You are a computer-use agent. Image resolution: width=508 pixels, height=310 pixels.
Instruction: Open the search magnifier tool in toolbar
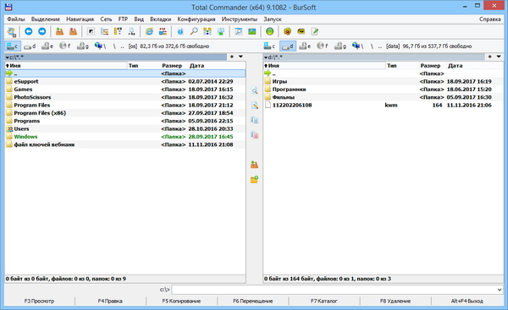coord(194,31)
